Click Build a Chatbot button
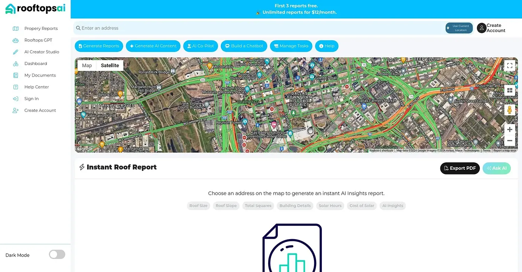Viewport: 522px width, 272px height. pyautogui.click(x=244, y=46)
